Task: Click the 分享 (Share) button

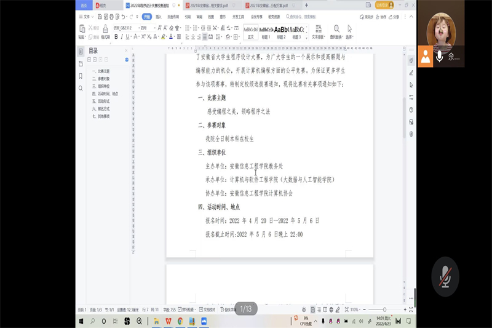Action: (394, 17)
